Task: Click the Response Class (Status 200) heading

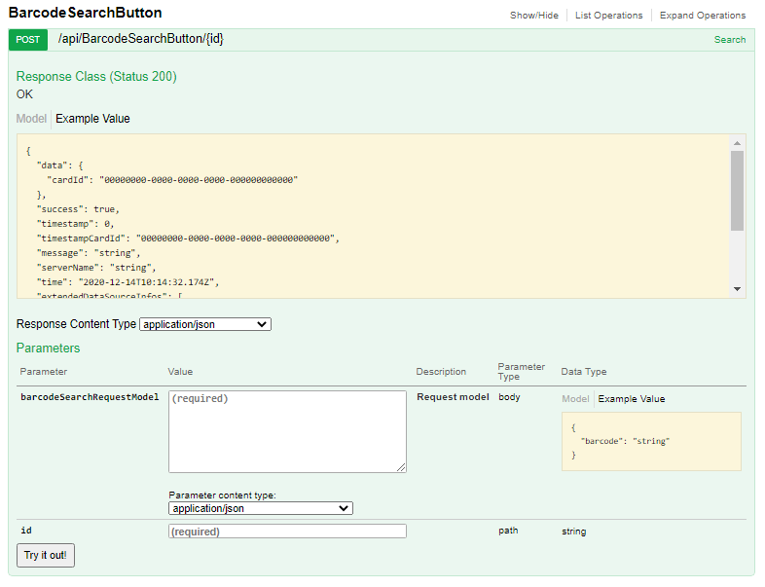Action: click(96, 77)
